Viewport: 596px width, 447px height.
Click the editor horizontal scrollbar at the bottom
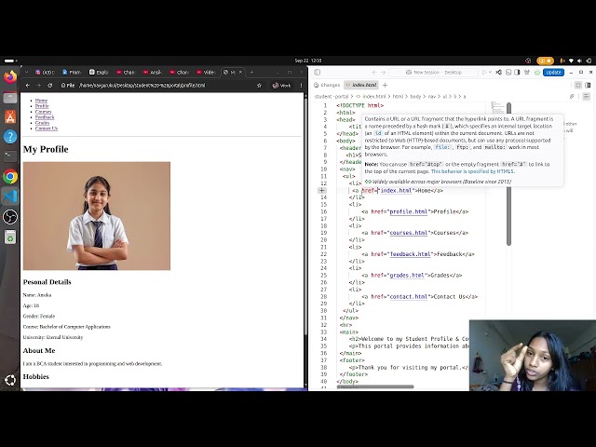click(374, 386)
